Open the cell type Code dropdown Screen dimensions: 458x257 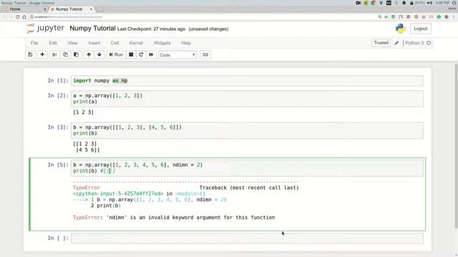coord(177,55)
